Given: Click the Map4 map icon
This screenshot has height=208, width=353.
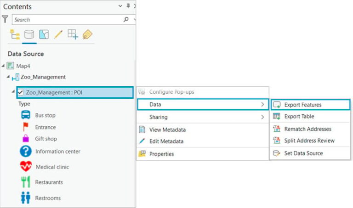Looking at the screenshot, I should click(x=11, y=66).
